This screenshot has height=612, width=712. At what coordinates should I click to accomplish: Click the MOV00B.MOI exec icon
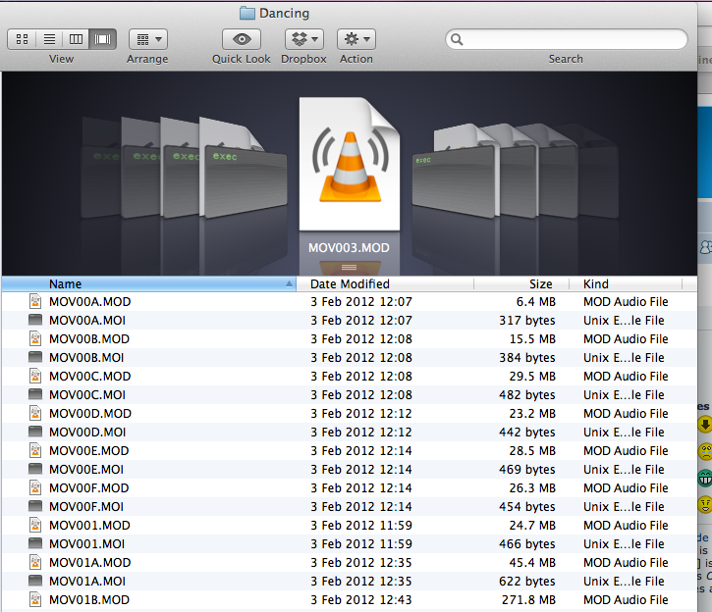[35, 357]
